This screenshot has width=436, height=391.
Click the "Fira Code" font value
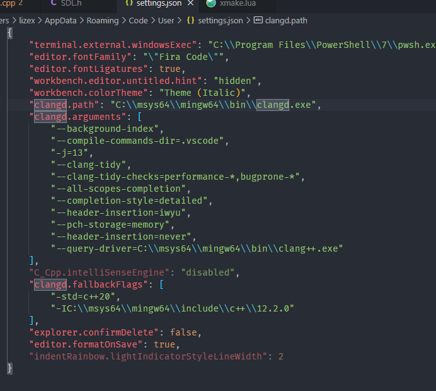183,57
